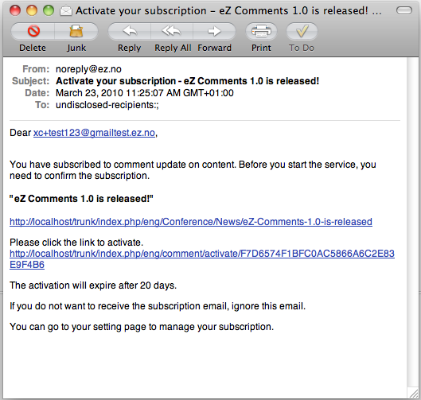Viewport: 421px width, 400px height.
Task: Click the E9F4B6 link continuation
Action: tap(27, 265)
